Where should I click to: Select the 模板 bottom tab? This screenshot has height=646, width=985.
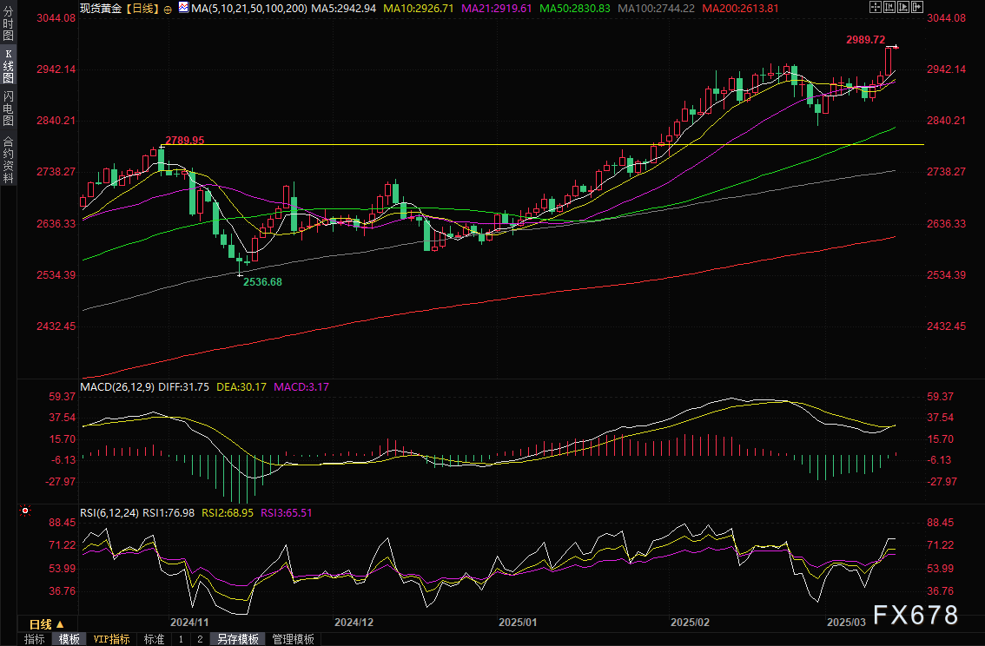tap(69, 639)
